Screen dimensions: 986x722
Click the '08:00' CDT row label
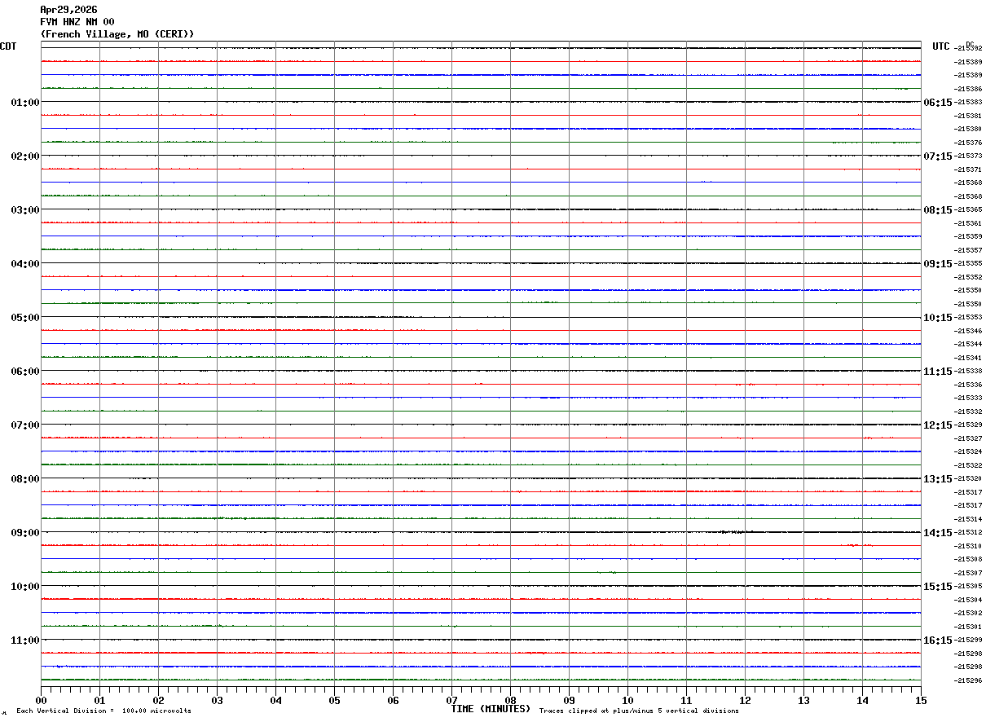tap(24, 479)
